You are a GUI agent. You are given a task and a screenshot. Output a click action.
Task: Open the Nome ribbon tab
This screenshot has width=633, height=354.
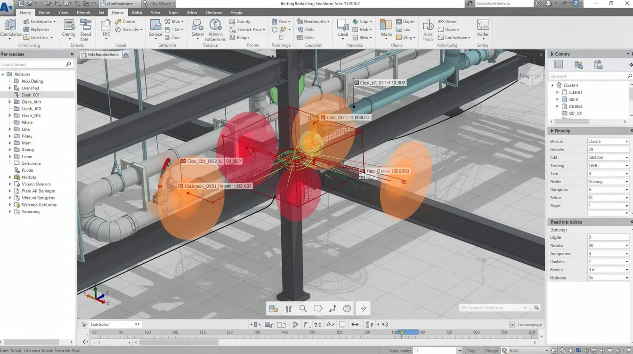pyautogui.click(x=44, y=13)
